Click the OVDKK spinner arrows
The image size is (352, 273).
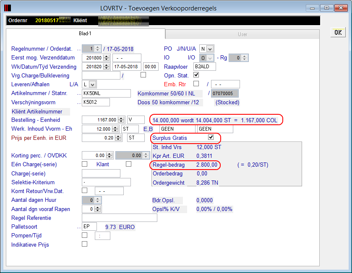pos(146,155)
